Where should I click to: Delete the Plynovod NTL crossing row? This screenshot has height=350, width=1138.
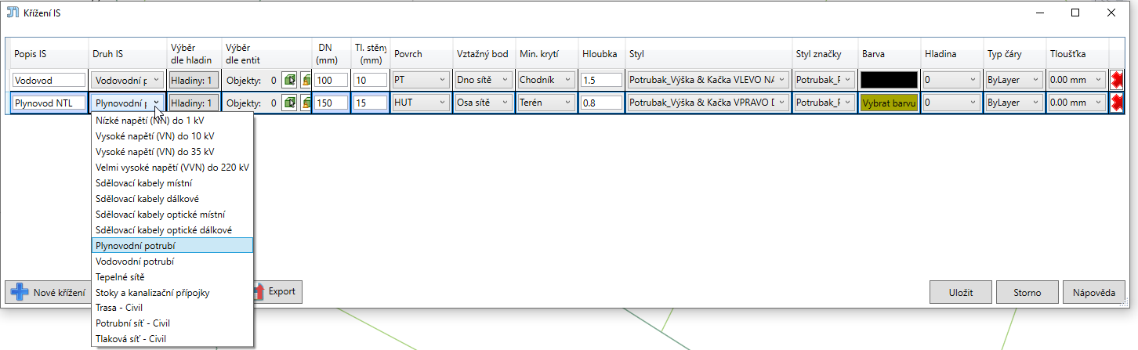1117,103
